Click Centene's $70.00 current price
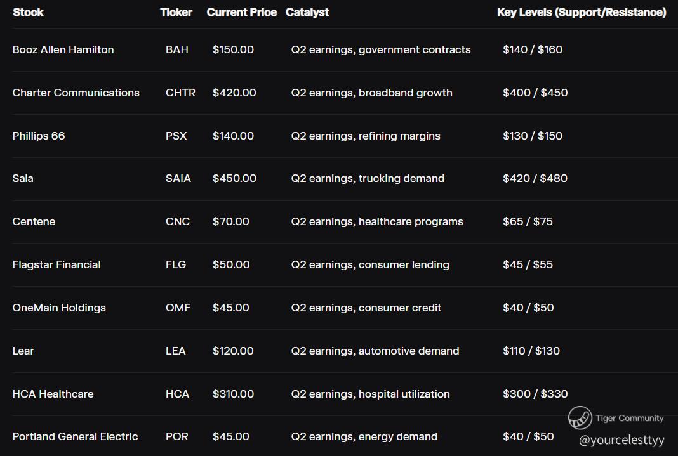678x456 pixels. (x=231, y=221)
